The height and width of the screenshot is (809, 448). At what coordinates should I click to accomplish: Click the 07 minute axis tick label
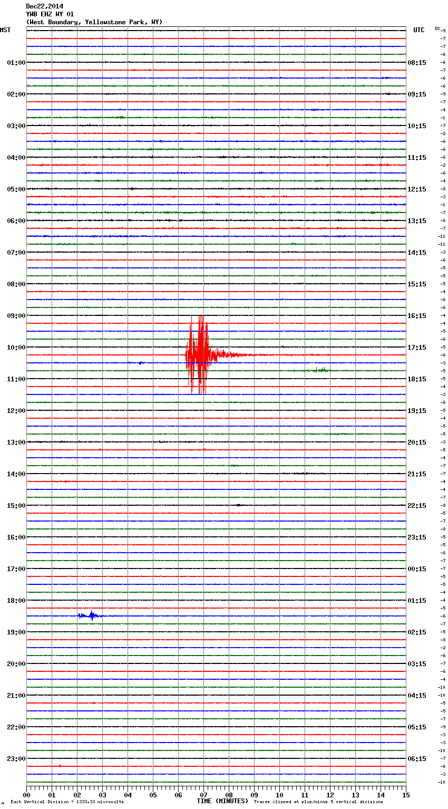coord(204,795)
